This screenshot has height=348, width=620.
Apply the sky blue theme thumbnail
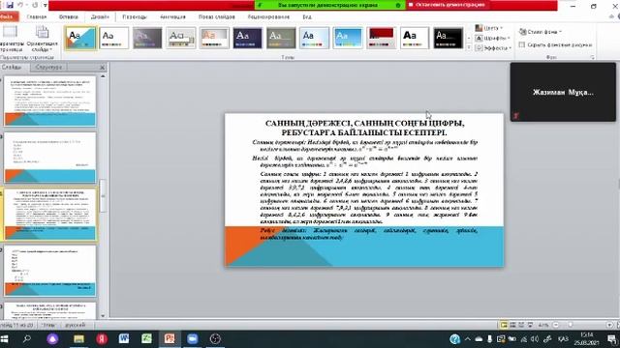pyautogui.click(x=348, y=38)
